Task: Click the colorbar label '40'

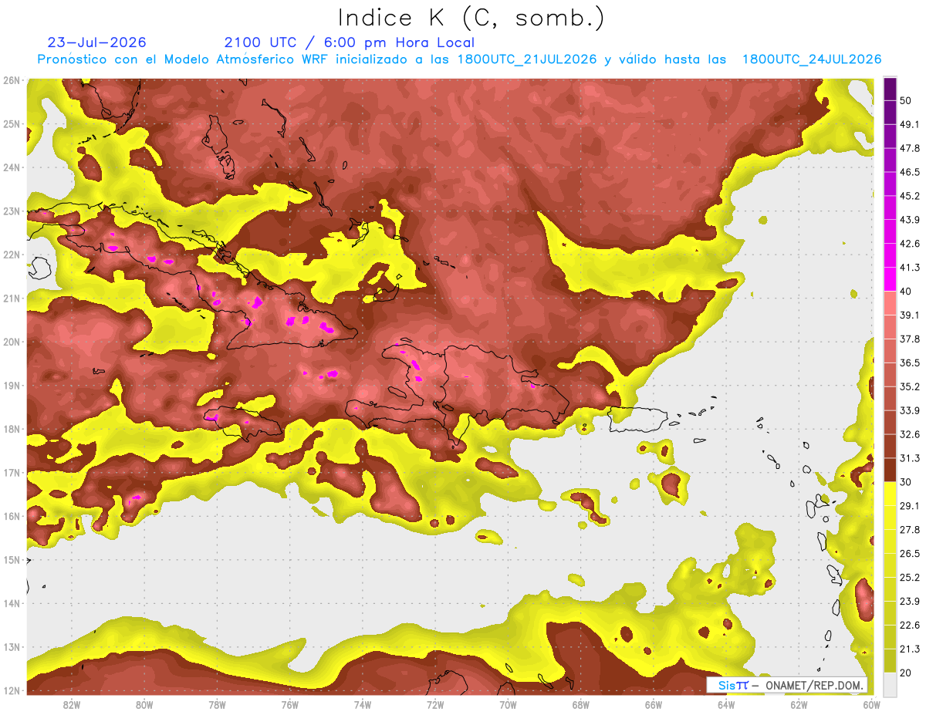Action: click(906, 292)
